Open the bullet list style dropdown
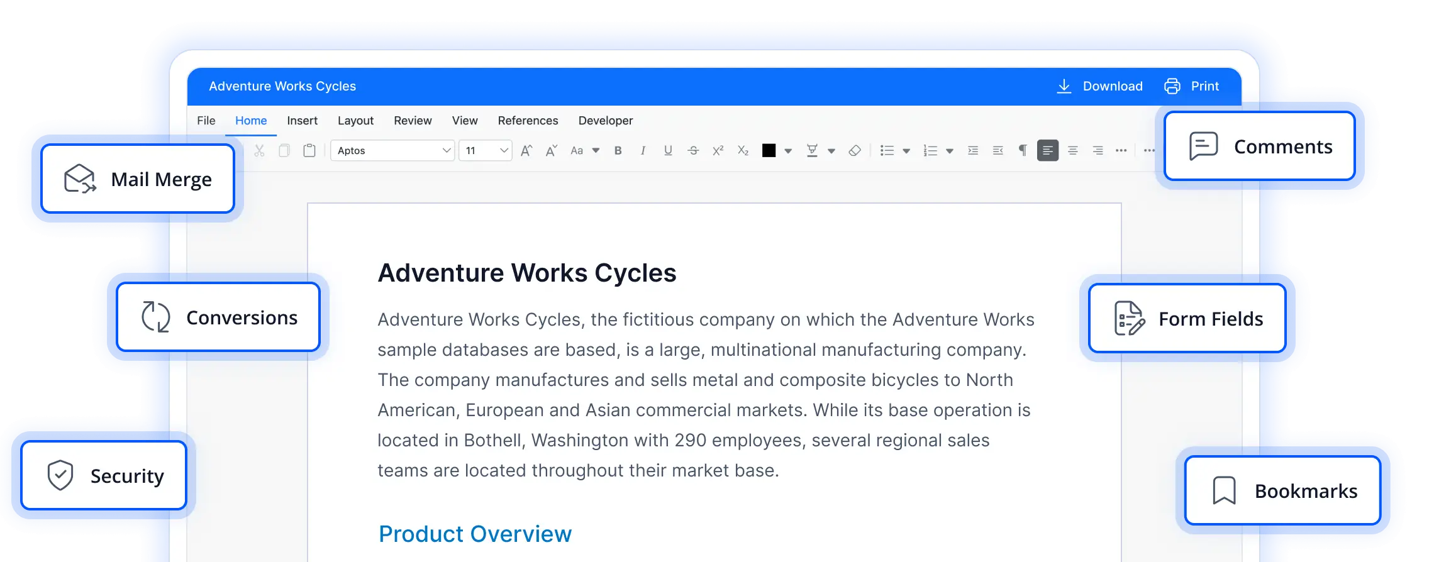 pos(906,151)
